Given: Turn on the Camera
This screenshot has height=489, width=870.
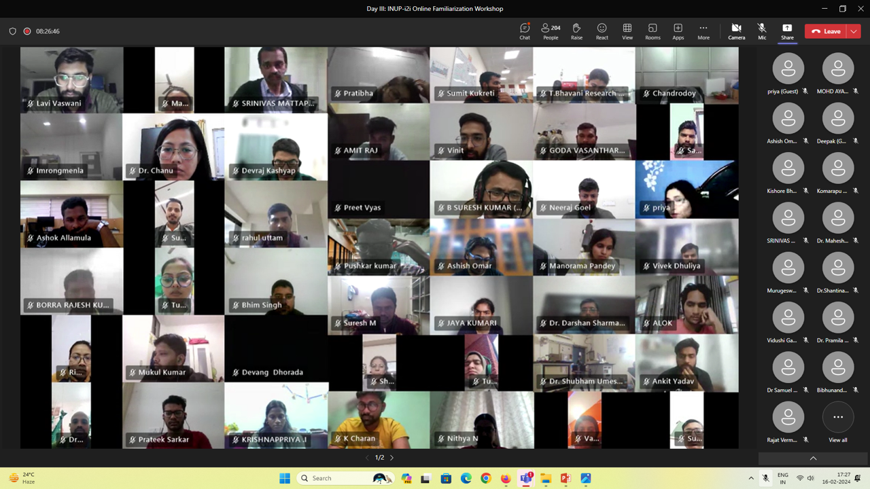Looking at the screenshot, I should [736, 31].
